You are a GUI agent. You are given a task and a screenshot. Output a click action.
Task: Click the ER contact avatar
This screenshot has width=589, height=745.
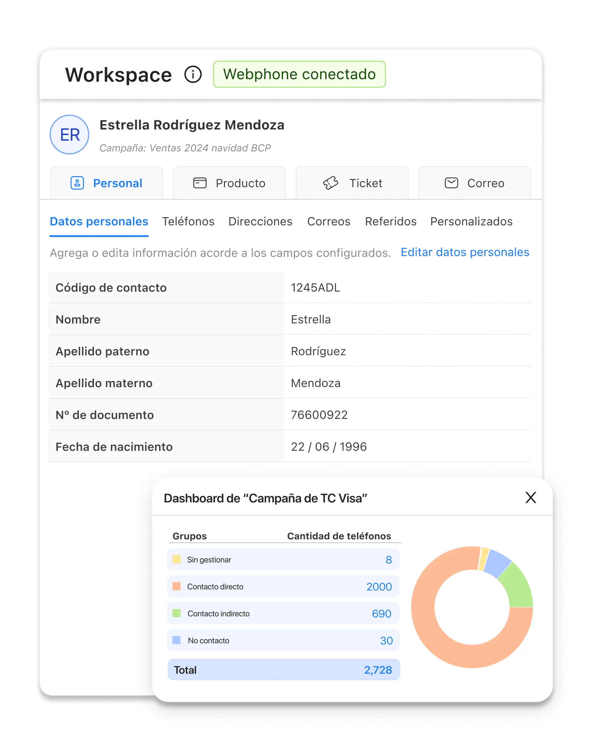[70, 135]
